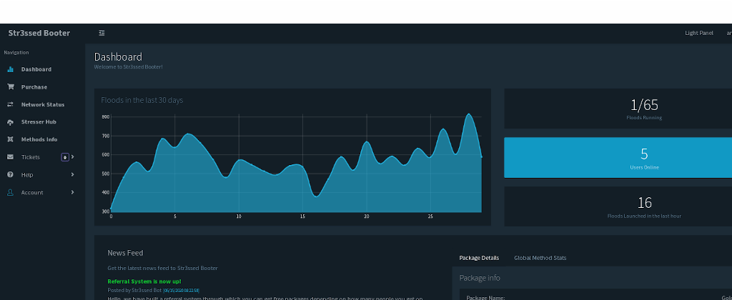Collapse the sidebar with the menu toggle icon

(x=102, y=33)
